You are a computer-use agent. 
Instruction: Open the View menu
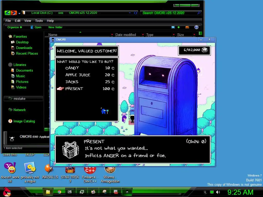click(27, 21)
